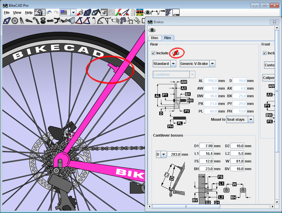Click the dimension arrows icon in the toolbar
Image resolution: width=282 pixels, height=213 pixels.
point(155,12)
